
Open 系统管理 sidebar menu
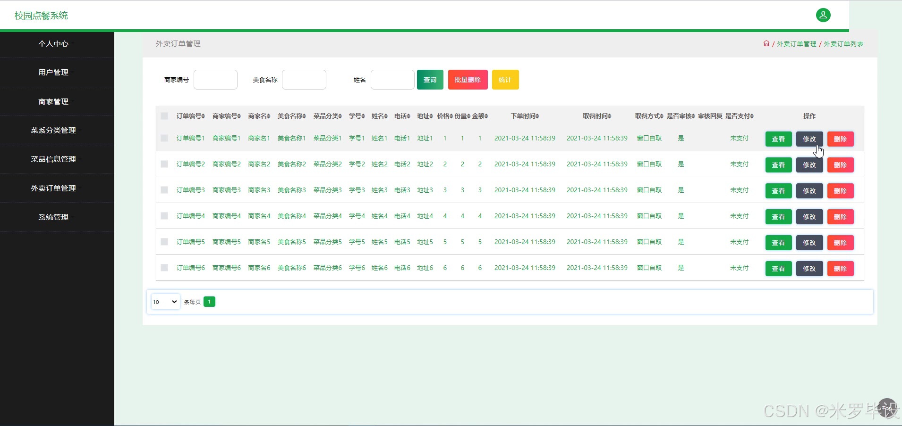click(53, 217)
